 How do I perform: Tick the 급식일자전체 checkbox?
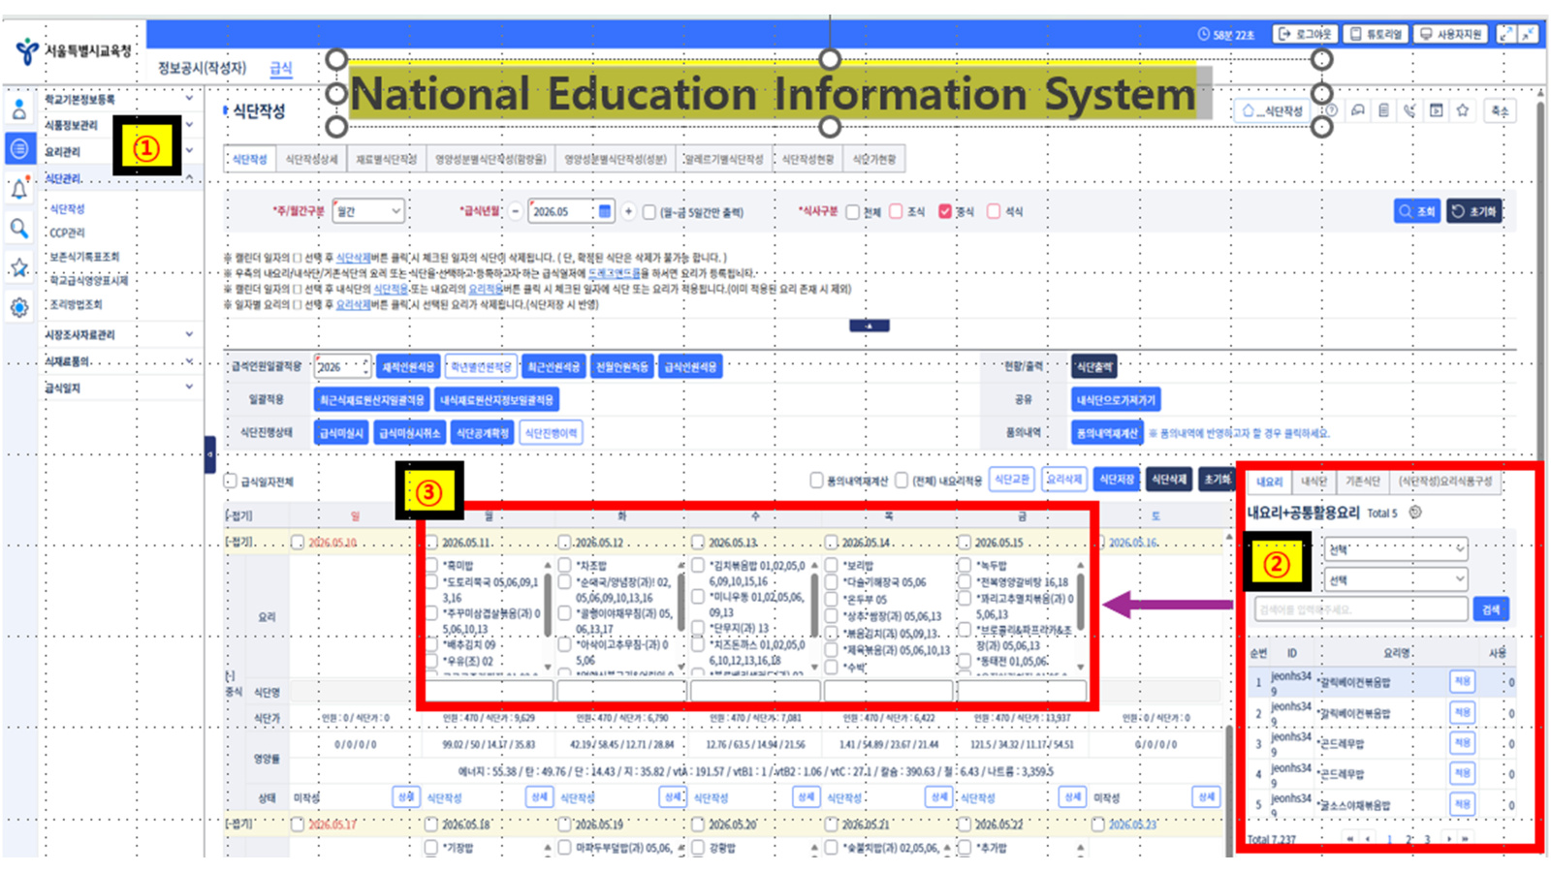pos(231,482)
